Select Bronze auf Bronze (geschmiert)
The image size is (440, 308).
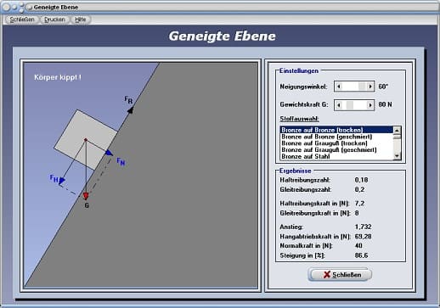tap(336, 137)
